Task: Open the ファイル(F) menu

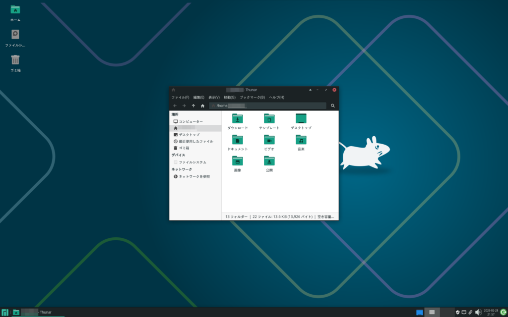Action: coord(181,97)
